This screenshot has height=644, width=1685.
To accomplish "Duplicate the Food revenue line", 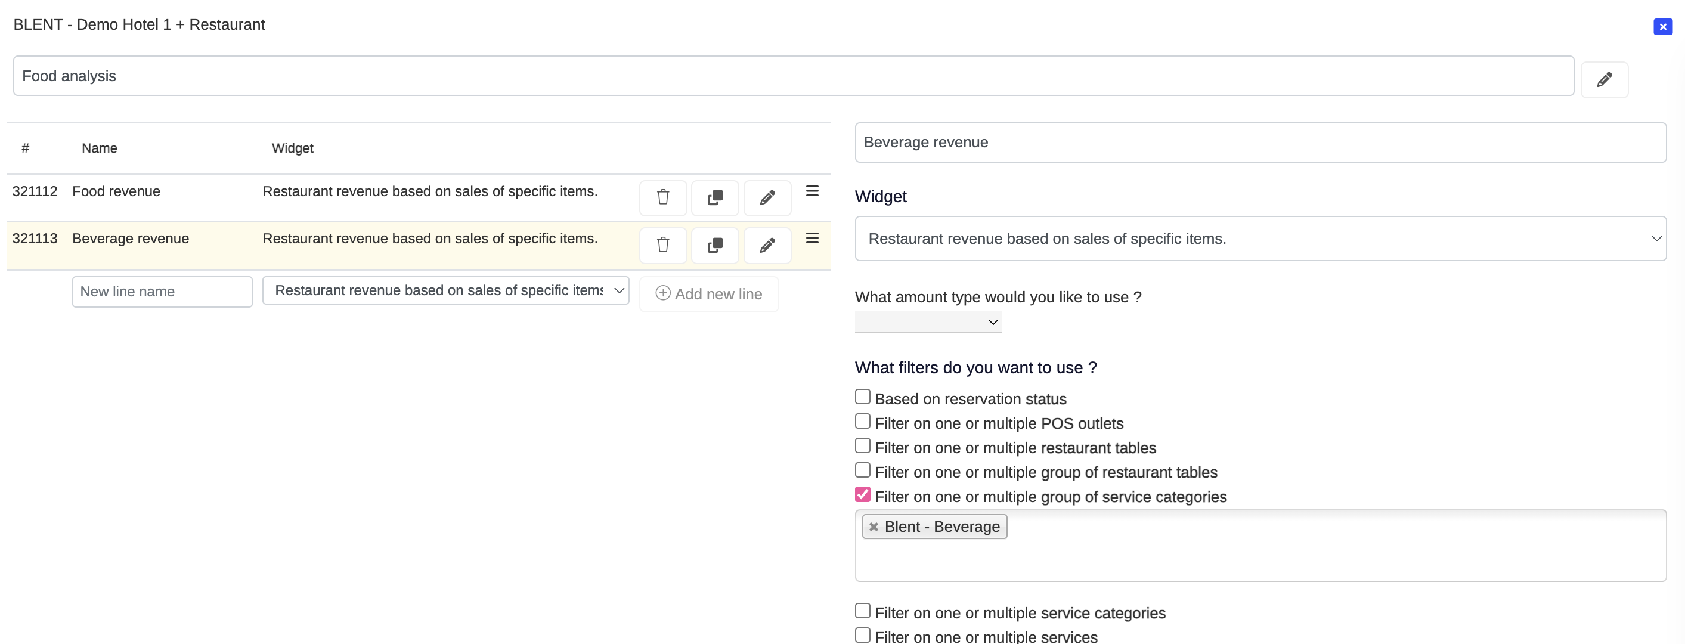I will point(714,197).
